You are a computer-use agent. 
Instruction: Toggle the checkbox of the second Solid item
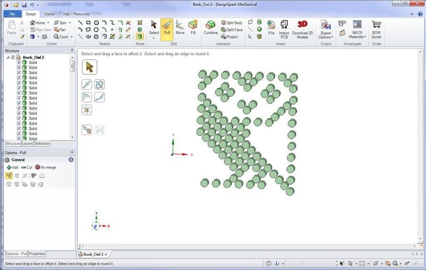(19, 67)
